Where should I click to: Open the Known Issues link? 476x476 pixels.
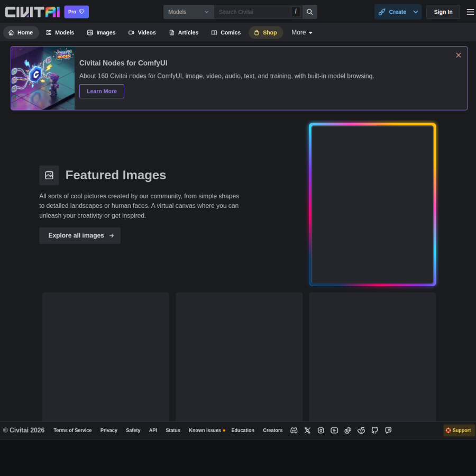pyautogui.click(x=207, y=430)
